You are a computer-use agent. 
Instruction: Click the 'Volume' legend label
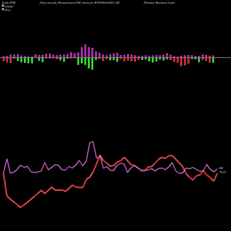click(x=9, y=6)
